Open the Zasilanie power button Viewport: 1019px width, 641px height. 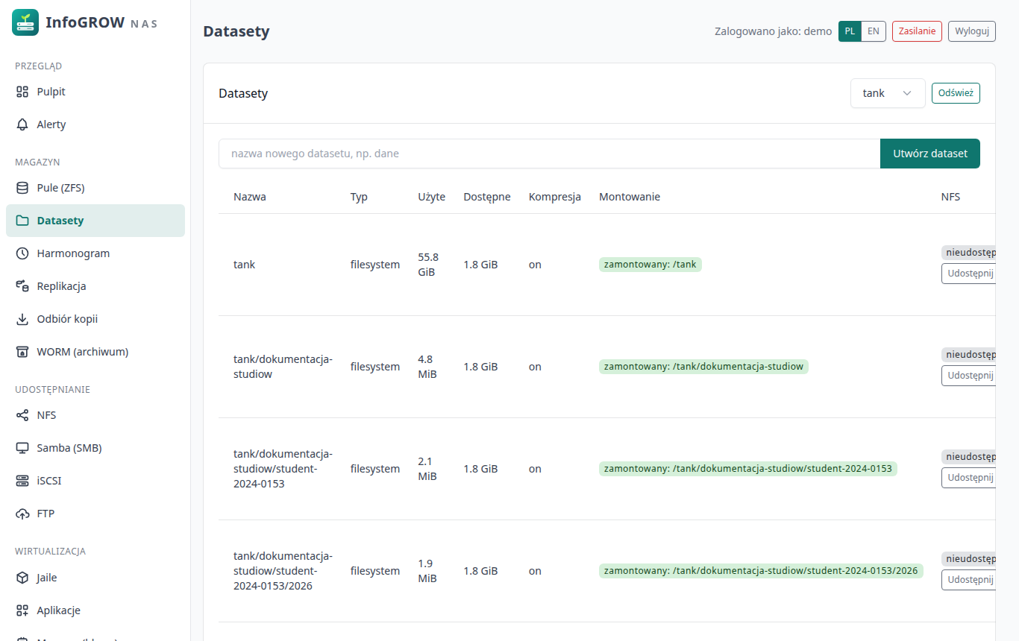[x=917, y=31]
